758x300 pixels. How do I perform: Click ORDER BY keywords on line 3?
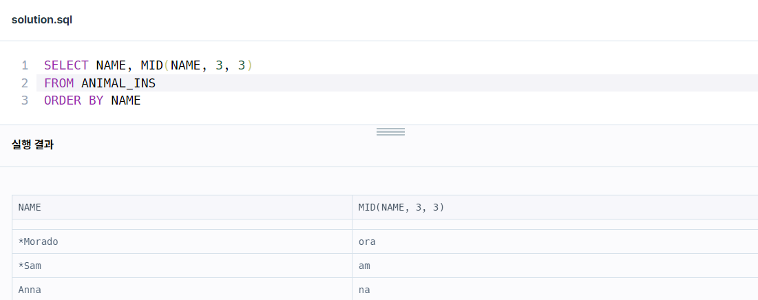(74, 100)
